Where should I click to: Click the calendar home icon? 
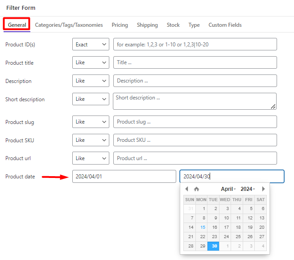(196, 189)
